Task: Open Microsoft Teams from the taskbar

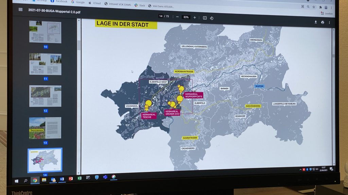Action: 105,177
